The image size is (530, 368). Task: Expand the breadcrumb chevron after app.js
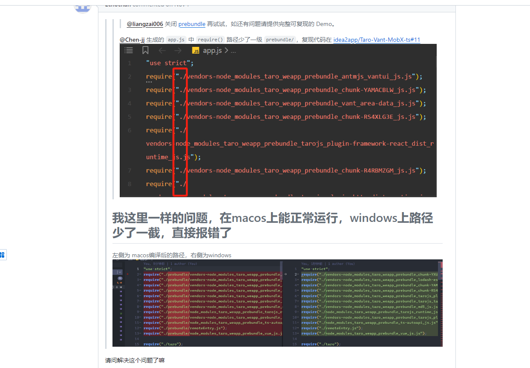pyautogui.click(x=226, y=51)
